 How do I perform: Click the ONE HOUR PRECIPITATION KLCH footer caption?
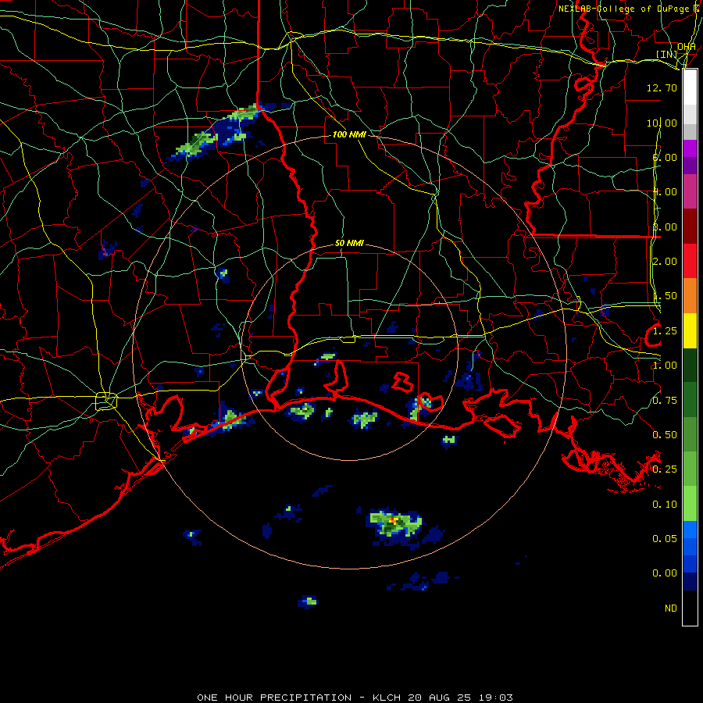tap(355, 698)
